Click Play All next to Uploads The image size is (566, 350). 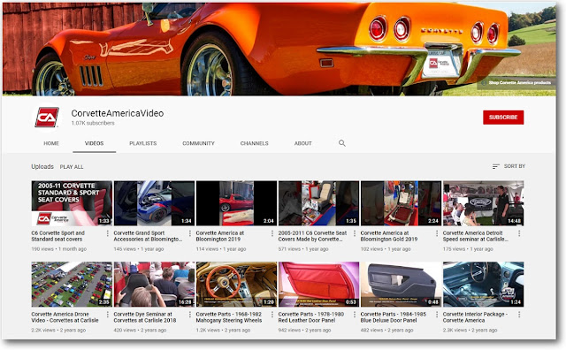tap(72, 167)
